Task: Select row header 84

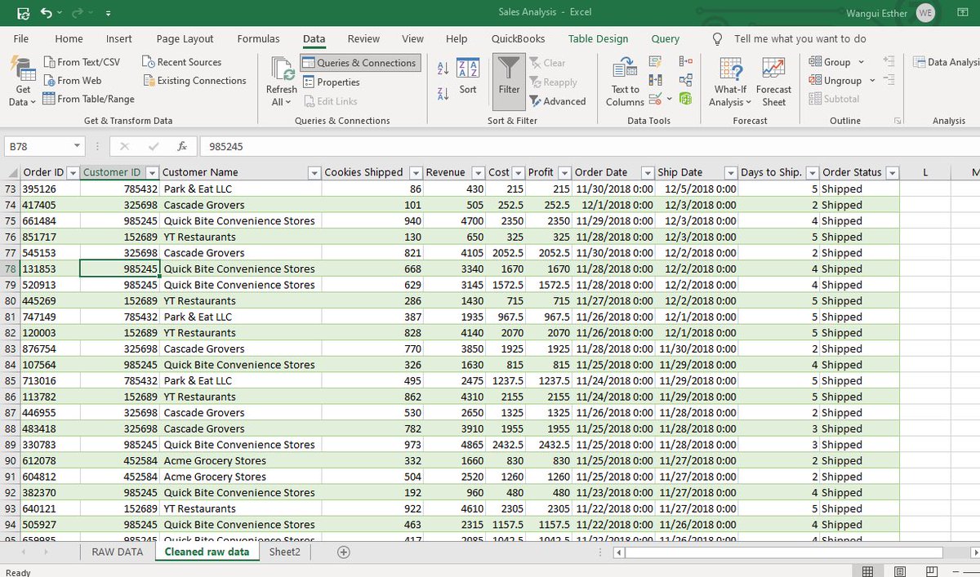Action: (10, 365)
